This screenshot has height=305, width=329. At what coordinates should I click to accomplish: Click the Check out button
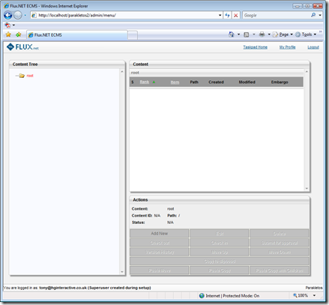click(x=159, y=243)
